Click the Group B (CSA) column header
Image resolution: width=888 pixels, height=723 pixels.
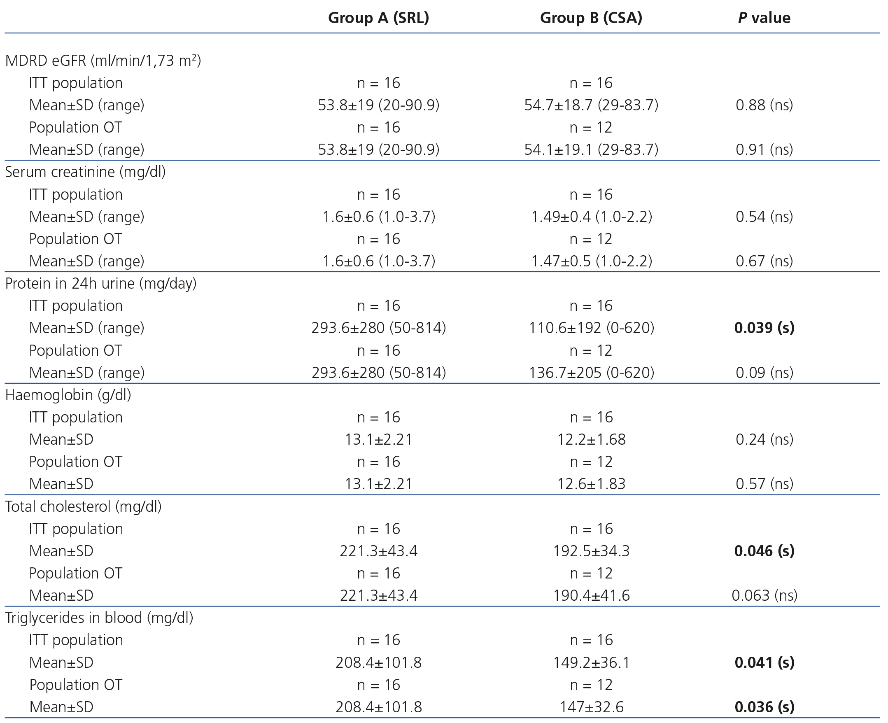[591, 18]
